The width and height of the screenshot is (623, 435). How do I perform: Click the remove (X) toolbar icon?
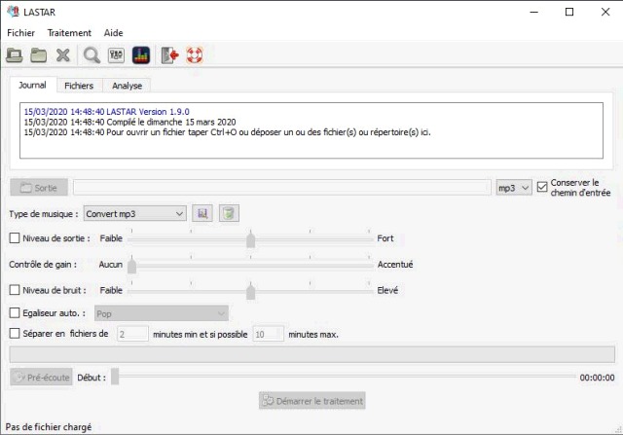click(x=62, y=54)
